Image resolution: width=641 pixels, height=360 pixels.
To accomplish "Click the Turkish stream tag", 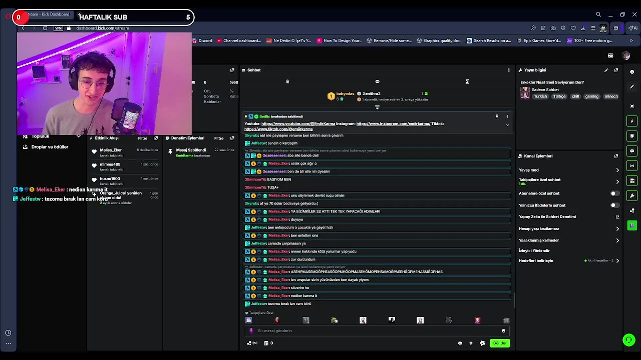I will tap(540, 96).
